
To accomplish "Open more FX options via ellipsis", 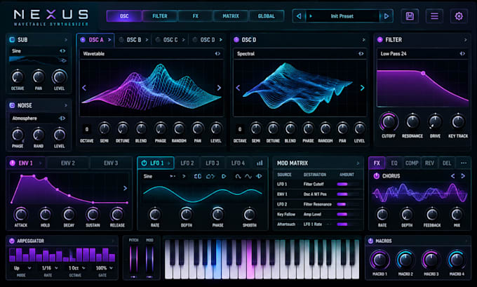I will click(x=463, y=163).
